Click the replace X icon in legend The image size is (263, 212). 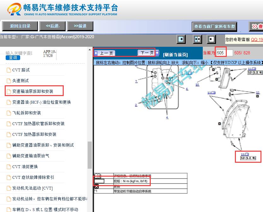tap(96, 186)
